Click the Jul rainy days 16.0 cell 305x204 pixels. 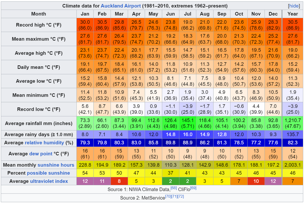[188, 134]
